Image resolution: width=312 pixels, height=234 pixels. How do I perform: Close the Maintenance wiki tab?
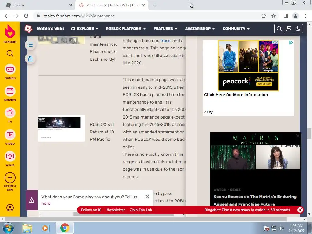[144, 5]
